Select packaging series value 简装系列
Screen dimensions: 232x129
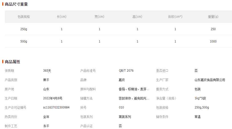[x=125, y=117]
